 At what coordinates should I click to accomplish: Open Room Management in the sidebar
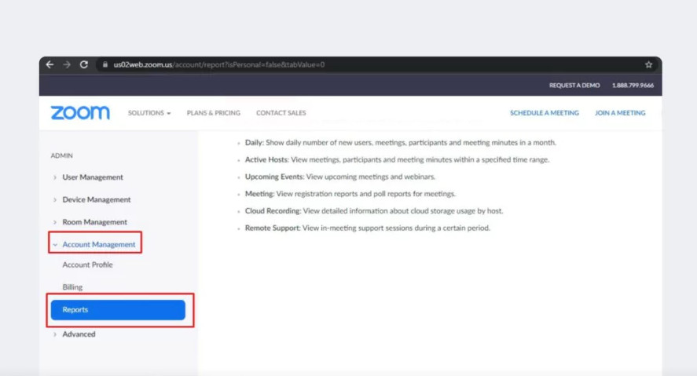click(94, 222)
